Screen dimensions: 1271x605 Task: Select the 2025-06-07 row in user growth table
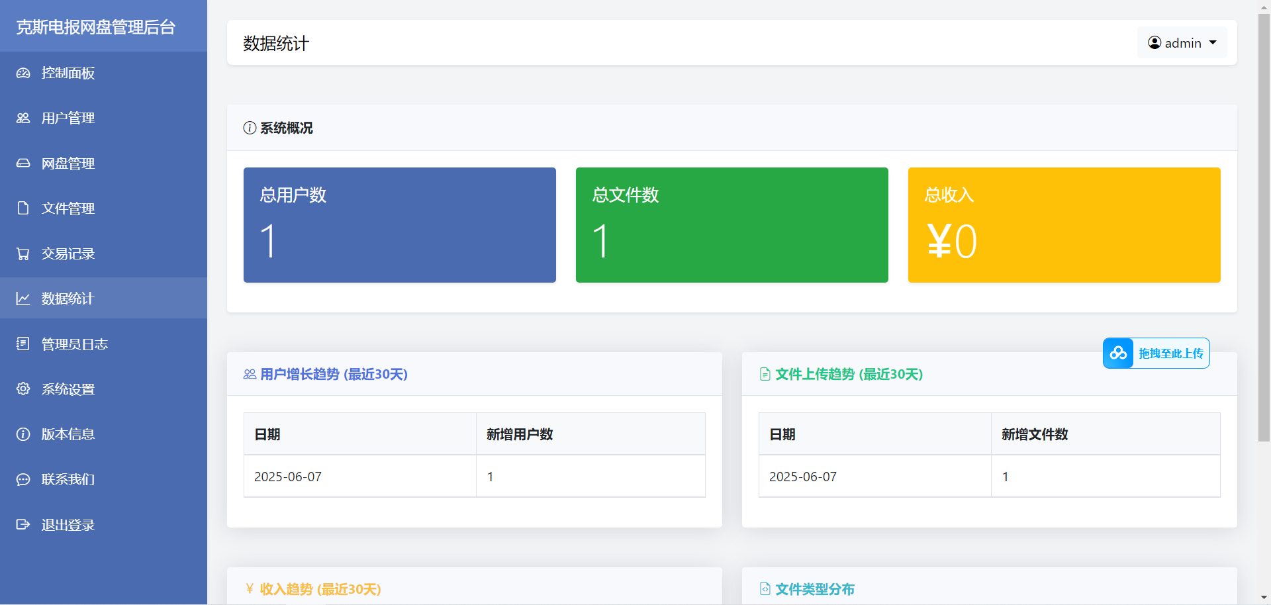click(474, 476)
